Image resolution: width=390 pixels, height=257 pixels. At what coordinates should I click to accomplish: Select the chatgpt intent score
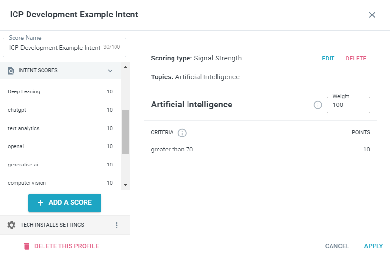(x=17, y=110)
